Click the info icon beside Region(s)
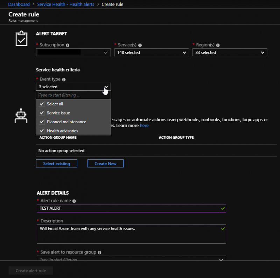Viewport: 280px width, 278px height. point(218,45)
